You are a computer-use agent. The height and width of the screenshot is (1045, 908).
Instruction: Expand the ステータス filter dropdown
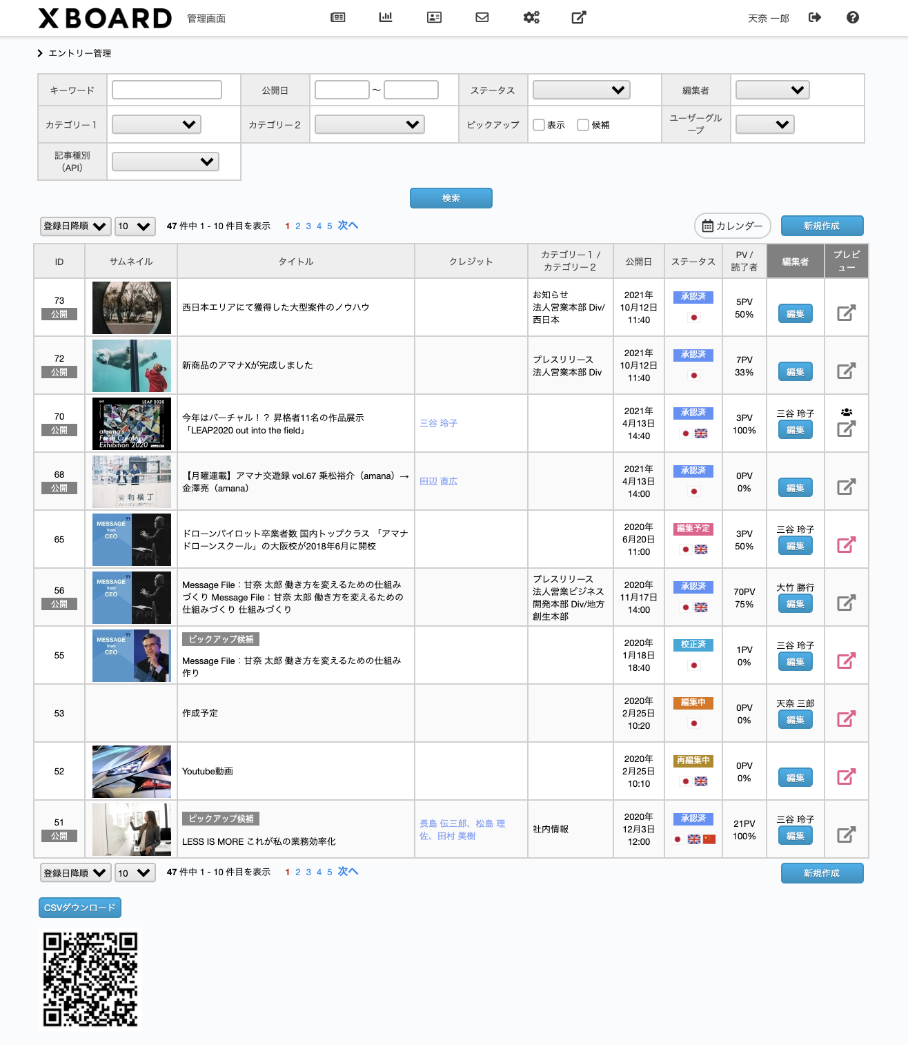[x=582, y=90]
